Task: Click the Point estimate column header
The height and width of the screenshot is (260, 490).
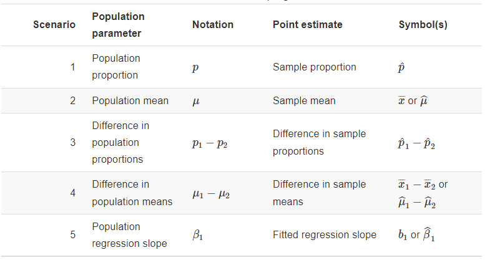Action: pyautogui.click(x=307, y=25)
